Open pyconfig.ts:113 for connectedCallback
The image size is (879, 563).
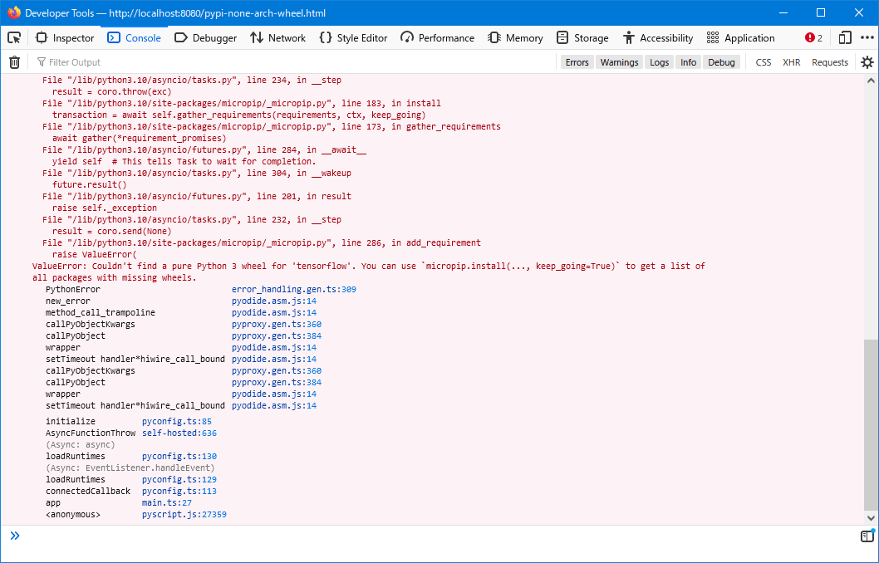179,492
